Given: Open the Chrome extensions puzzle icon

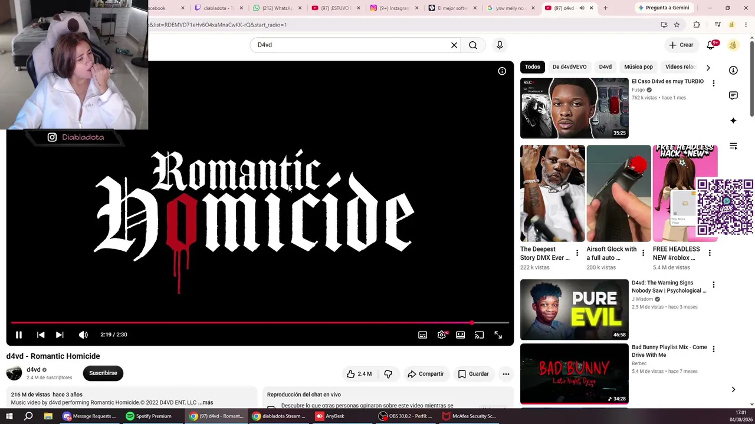Looking at the screenshot, I should pyautogui.click(x=697, y=25).
